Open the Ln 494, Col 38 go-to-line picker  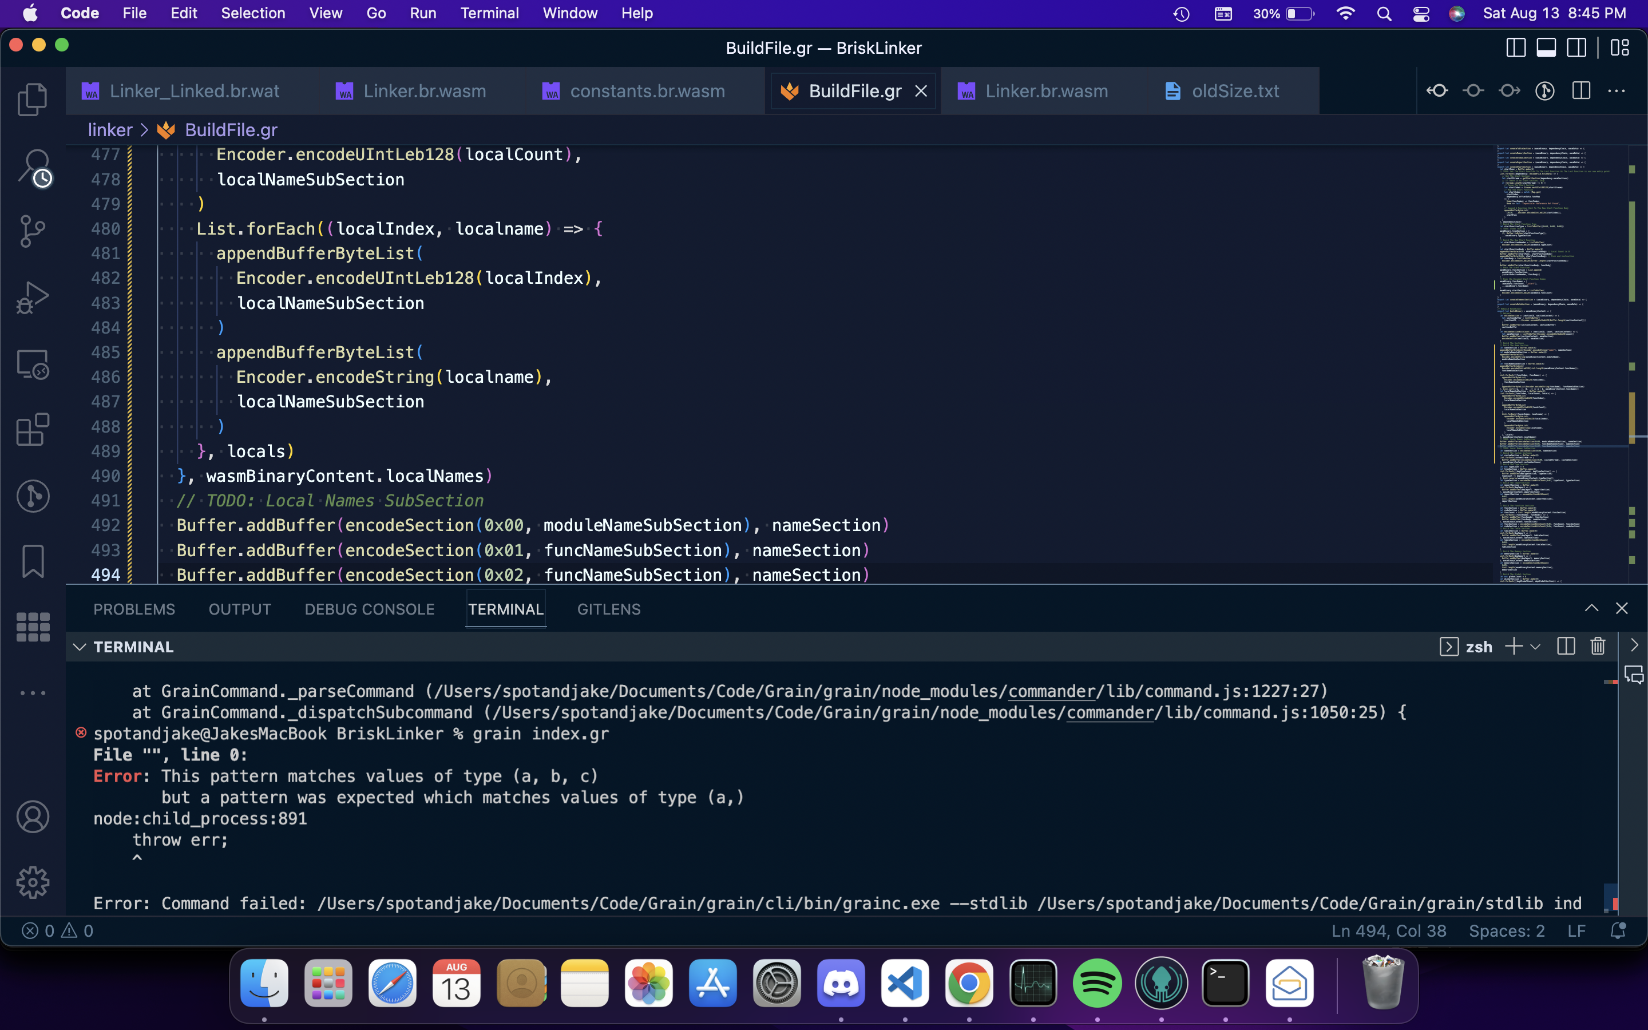pyautogui.click(x=1389, y=930)
